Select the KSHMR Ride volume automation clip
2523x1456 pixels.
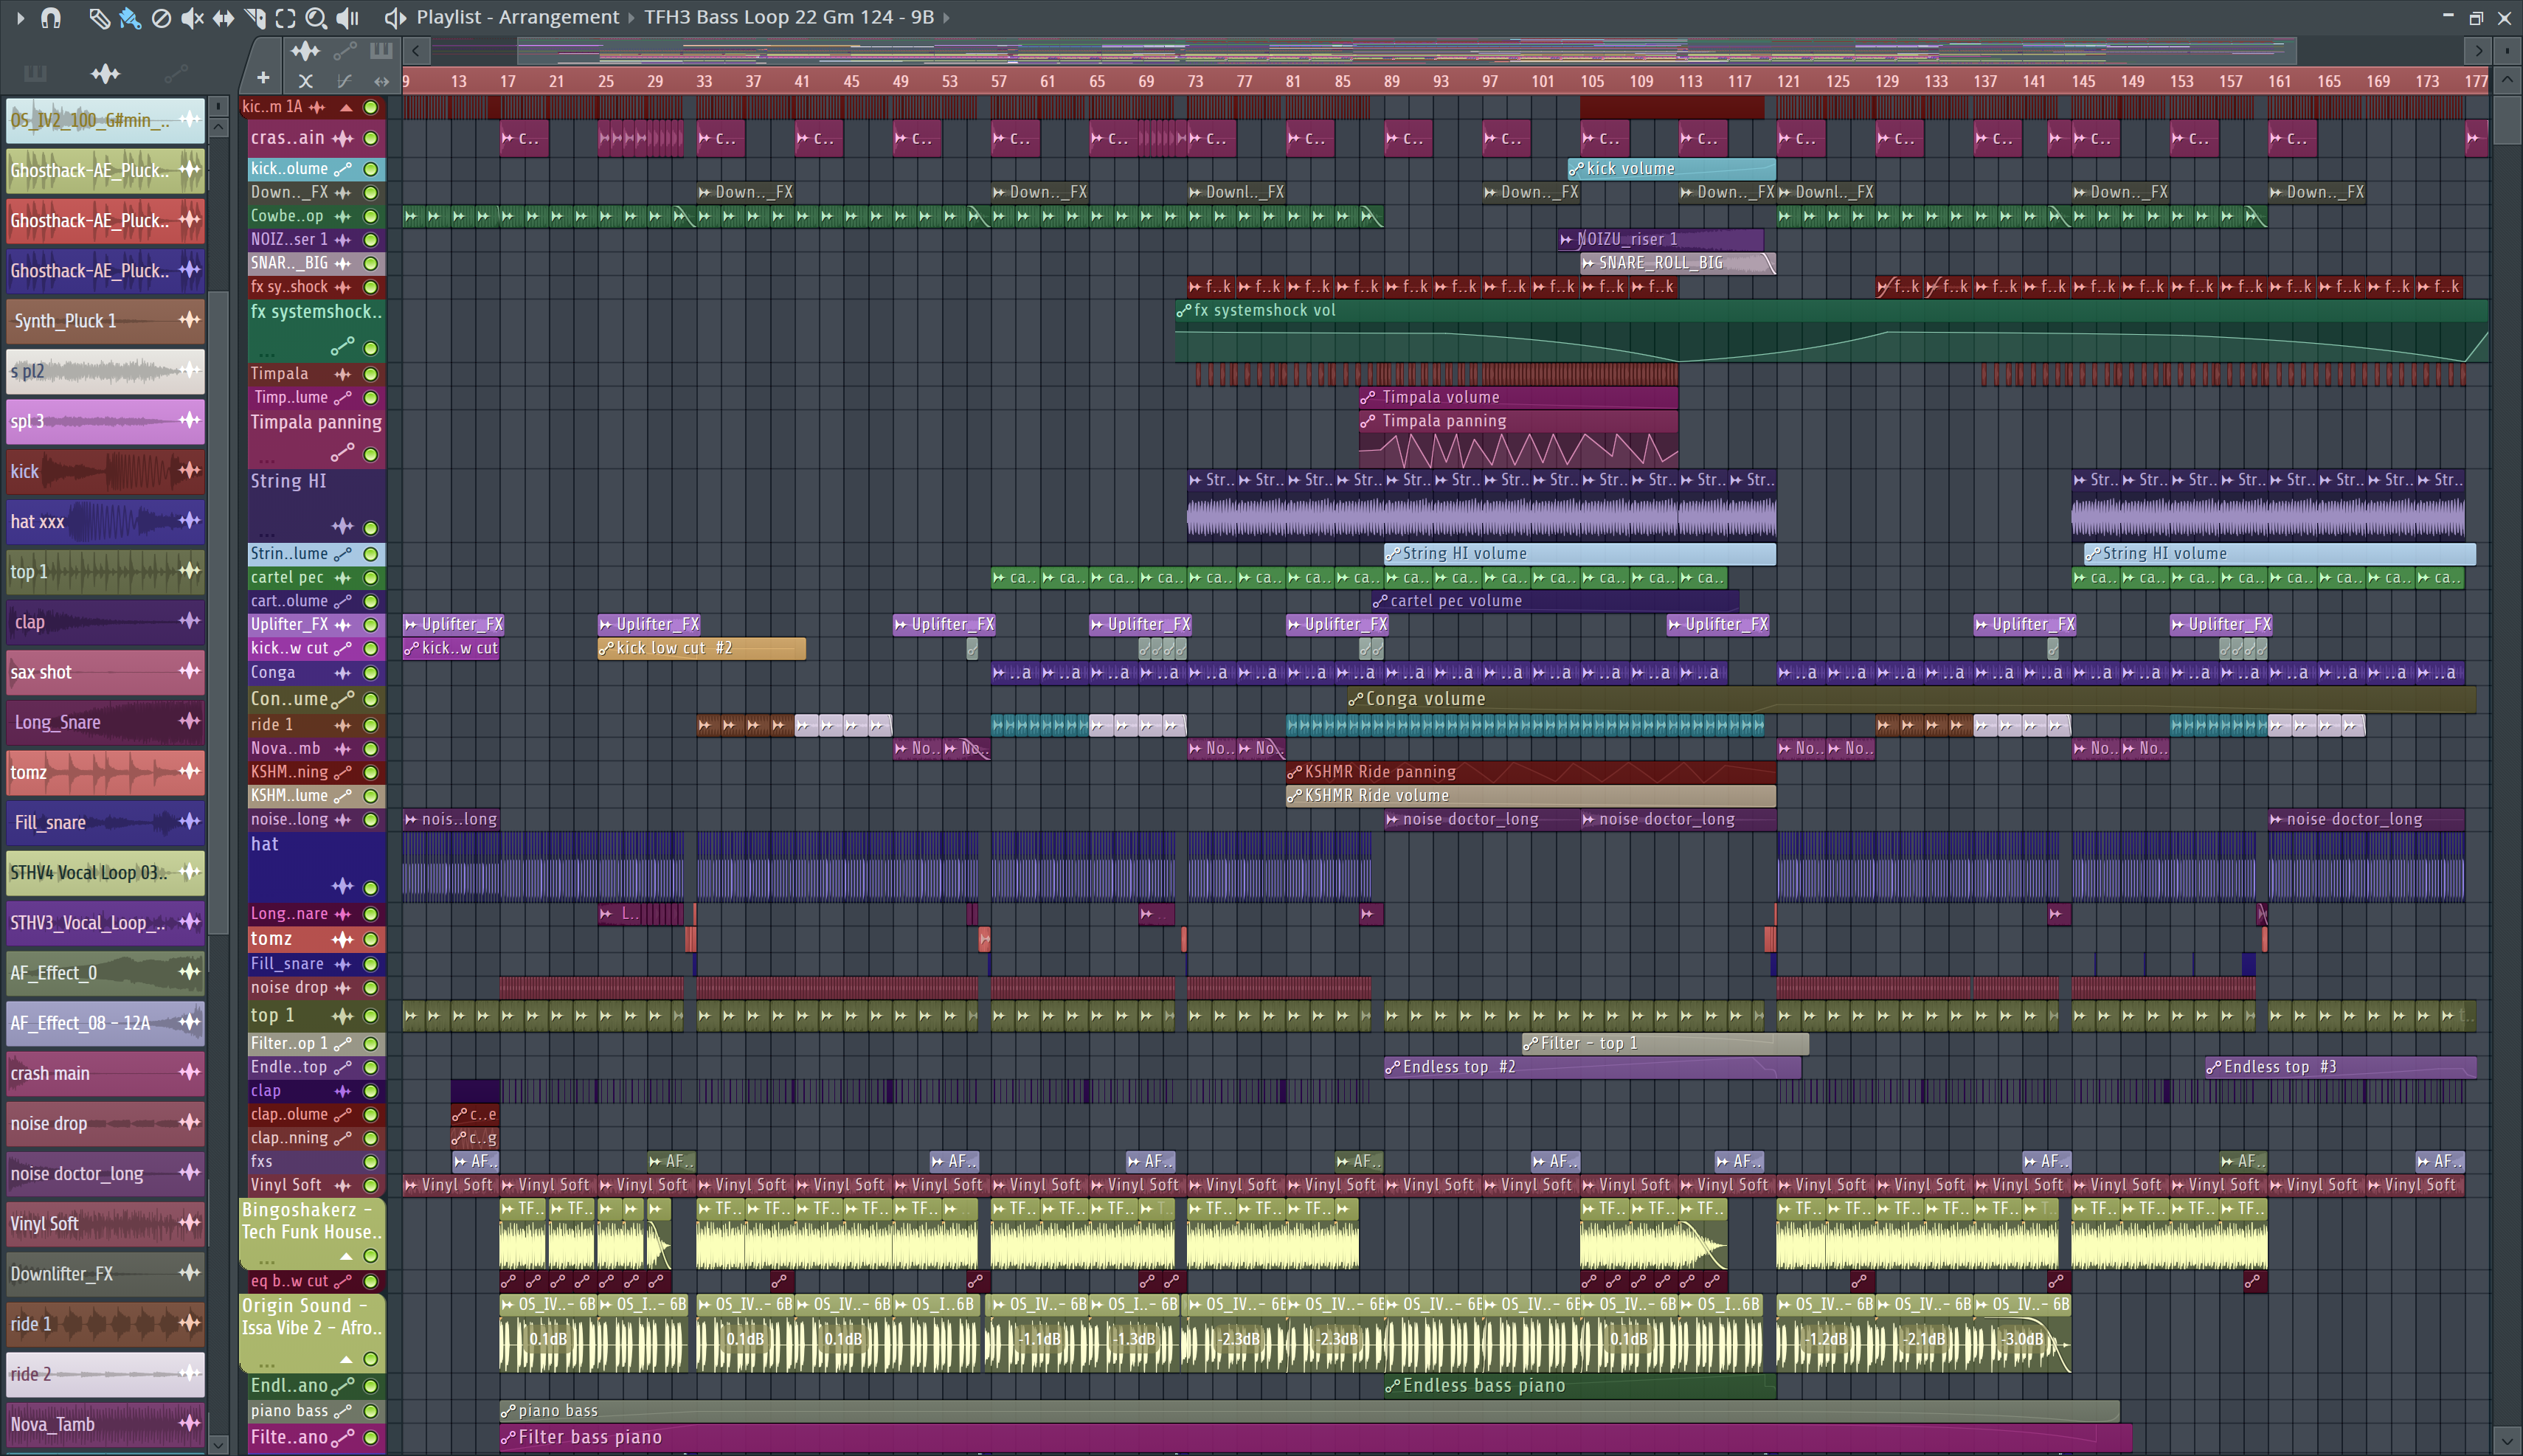[x=1531, y=796]
